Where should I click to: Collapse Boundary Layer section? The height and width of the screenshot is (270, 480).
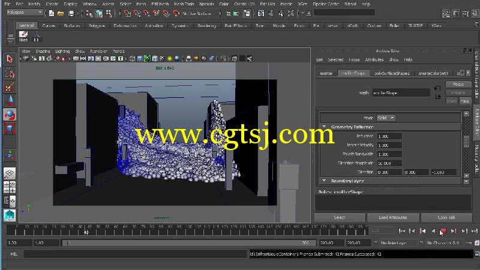324,181
